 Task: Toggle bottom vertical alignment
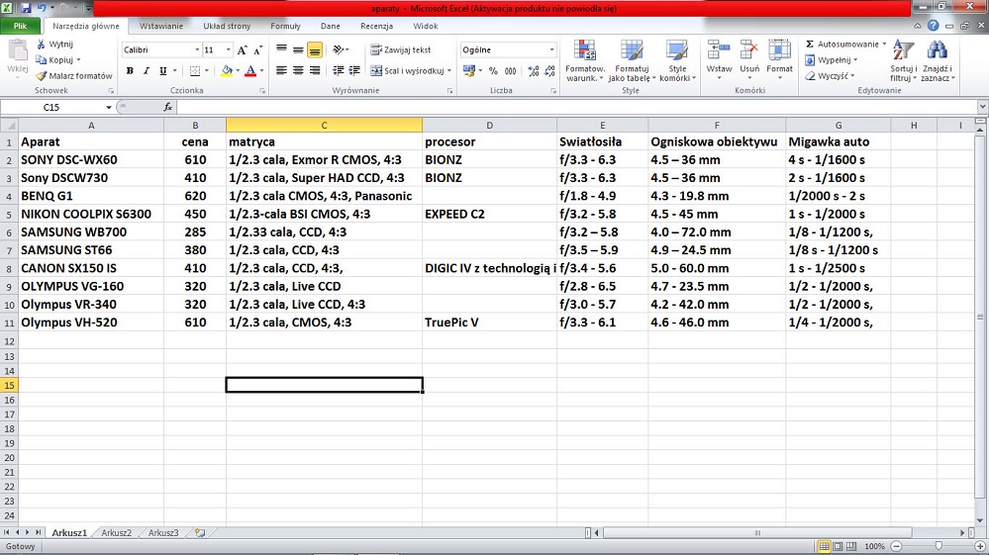pos(314,49)
